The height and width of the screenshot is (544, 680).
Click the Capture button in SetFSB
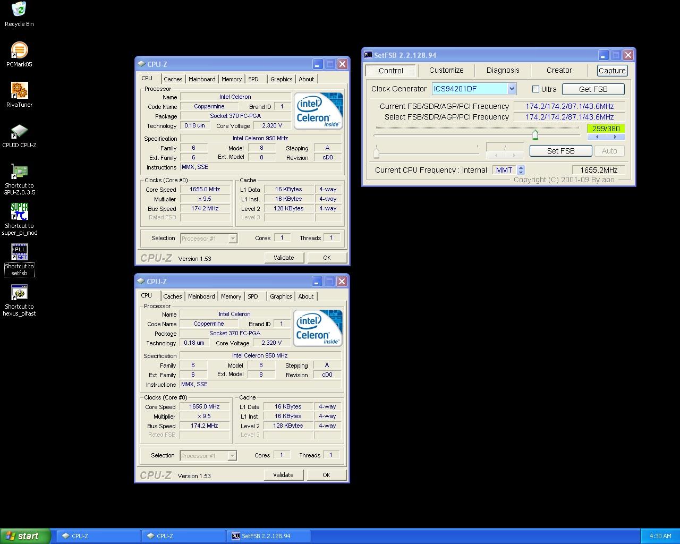click(x=612, y=71)
